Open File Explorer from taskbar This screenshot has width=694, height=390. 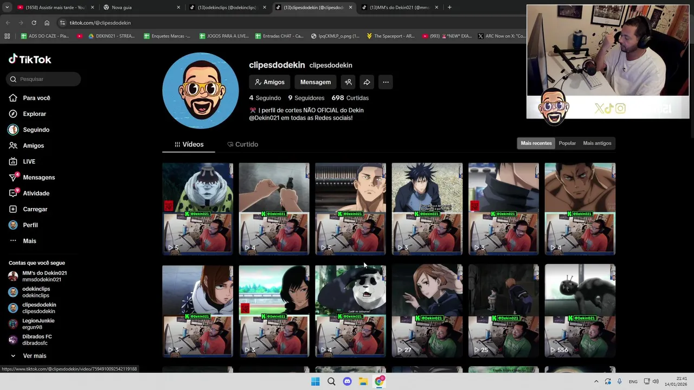click(x=363, y=381)
